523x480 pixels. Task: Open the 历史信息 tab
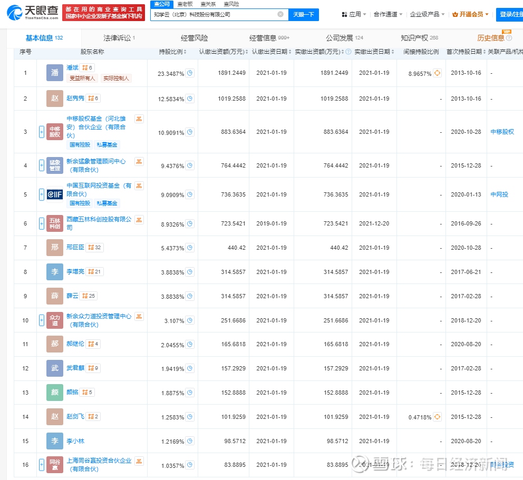[x=491, y=38]
